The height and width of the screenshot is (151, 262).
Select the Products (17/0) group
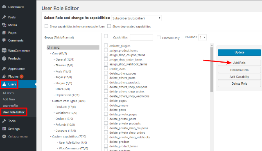click(65, 107)
